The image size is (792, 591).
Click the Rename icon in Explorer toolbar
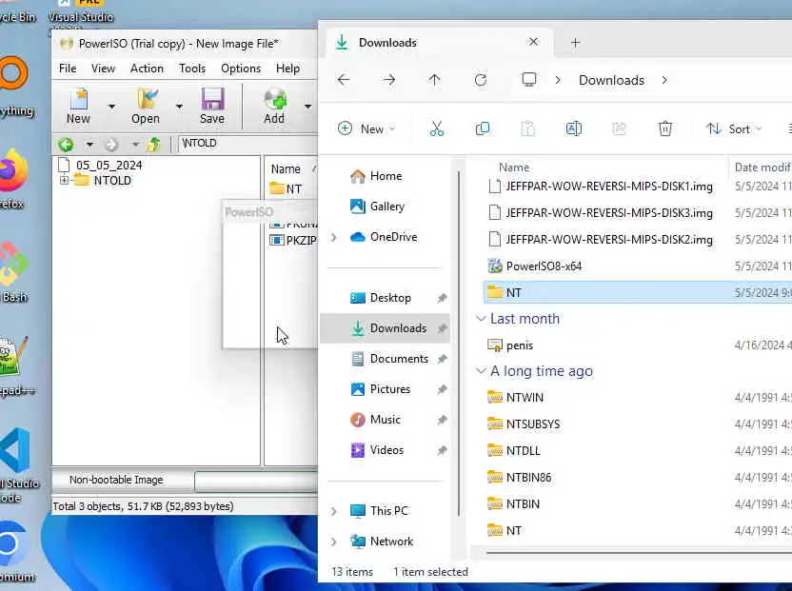[x=574, y=128]
